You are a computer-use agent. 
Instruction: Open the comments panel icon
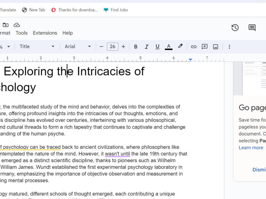252,28
